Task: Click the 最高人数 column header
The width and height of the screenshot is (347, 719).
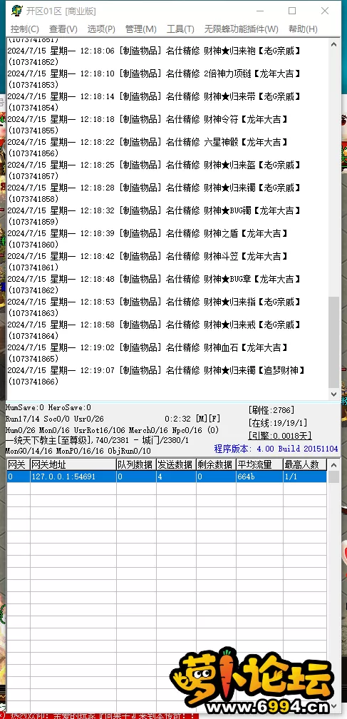Action: (x=305, y=465)
